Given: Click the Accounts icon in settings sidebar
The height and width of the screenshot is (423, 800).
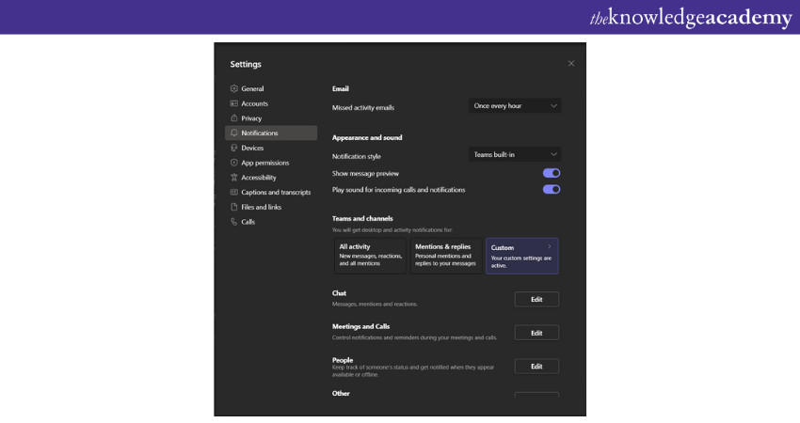Looking at the screenshot, I should 234,103.
